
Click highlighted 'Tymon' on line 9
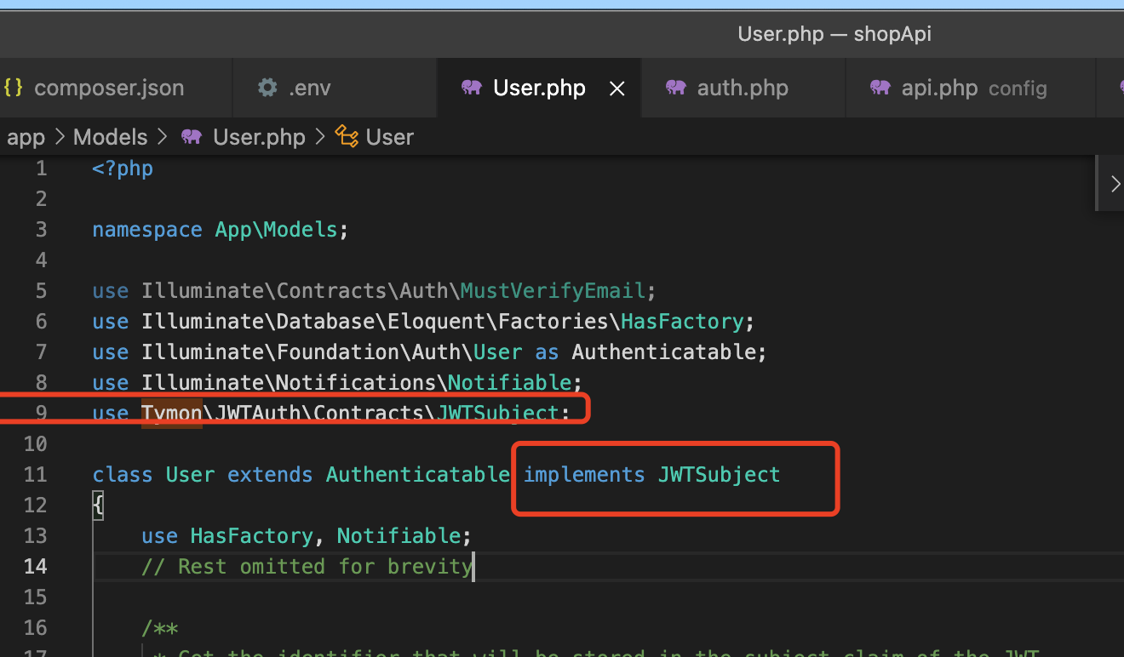coord(172,414)
